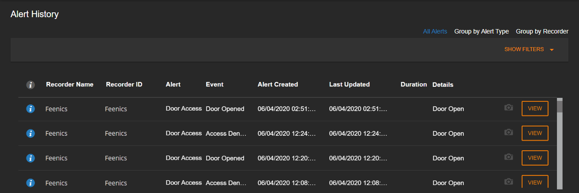579x193 pixels.
Task: Open info icon for 12:08 Access Denied alert
Action: (30, 182)
